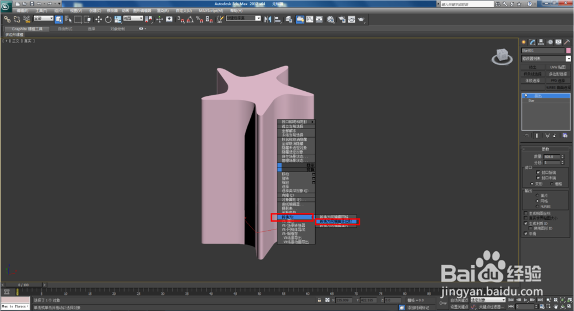Switch to the Graphite 建模工具 tab

point(26,29)
